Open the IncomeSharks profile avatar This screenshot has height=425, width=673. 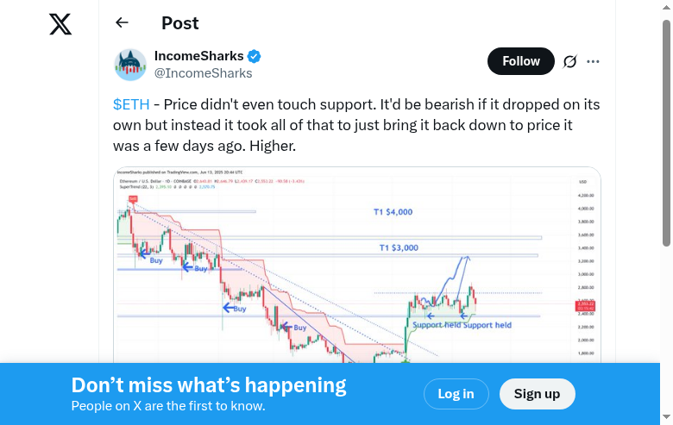click(130, 65)
